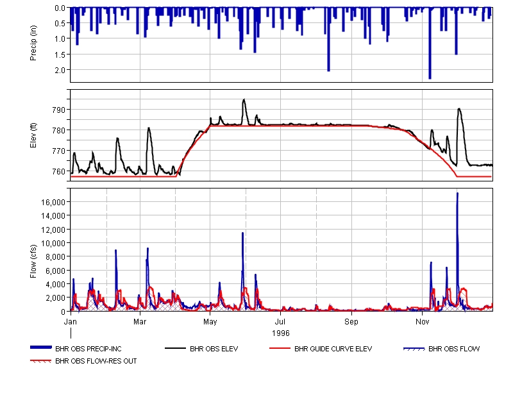The width and height of the screenshot is (513, 402).
Task: Click the Nov tick label on time axis
Action: pos(422,320)
